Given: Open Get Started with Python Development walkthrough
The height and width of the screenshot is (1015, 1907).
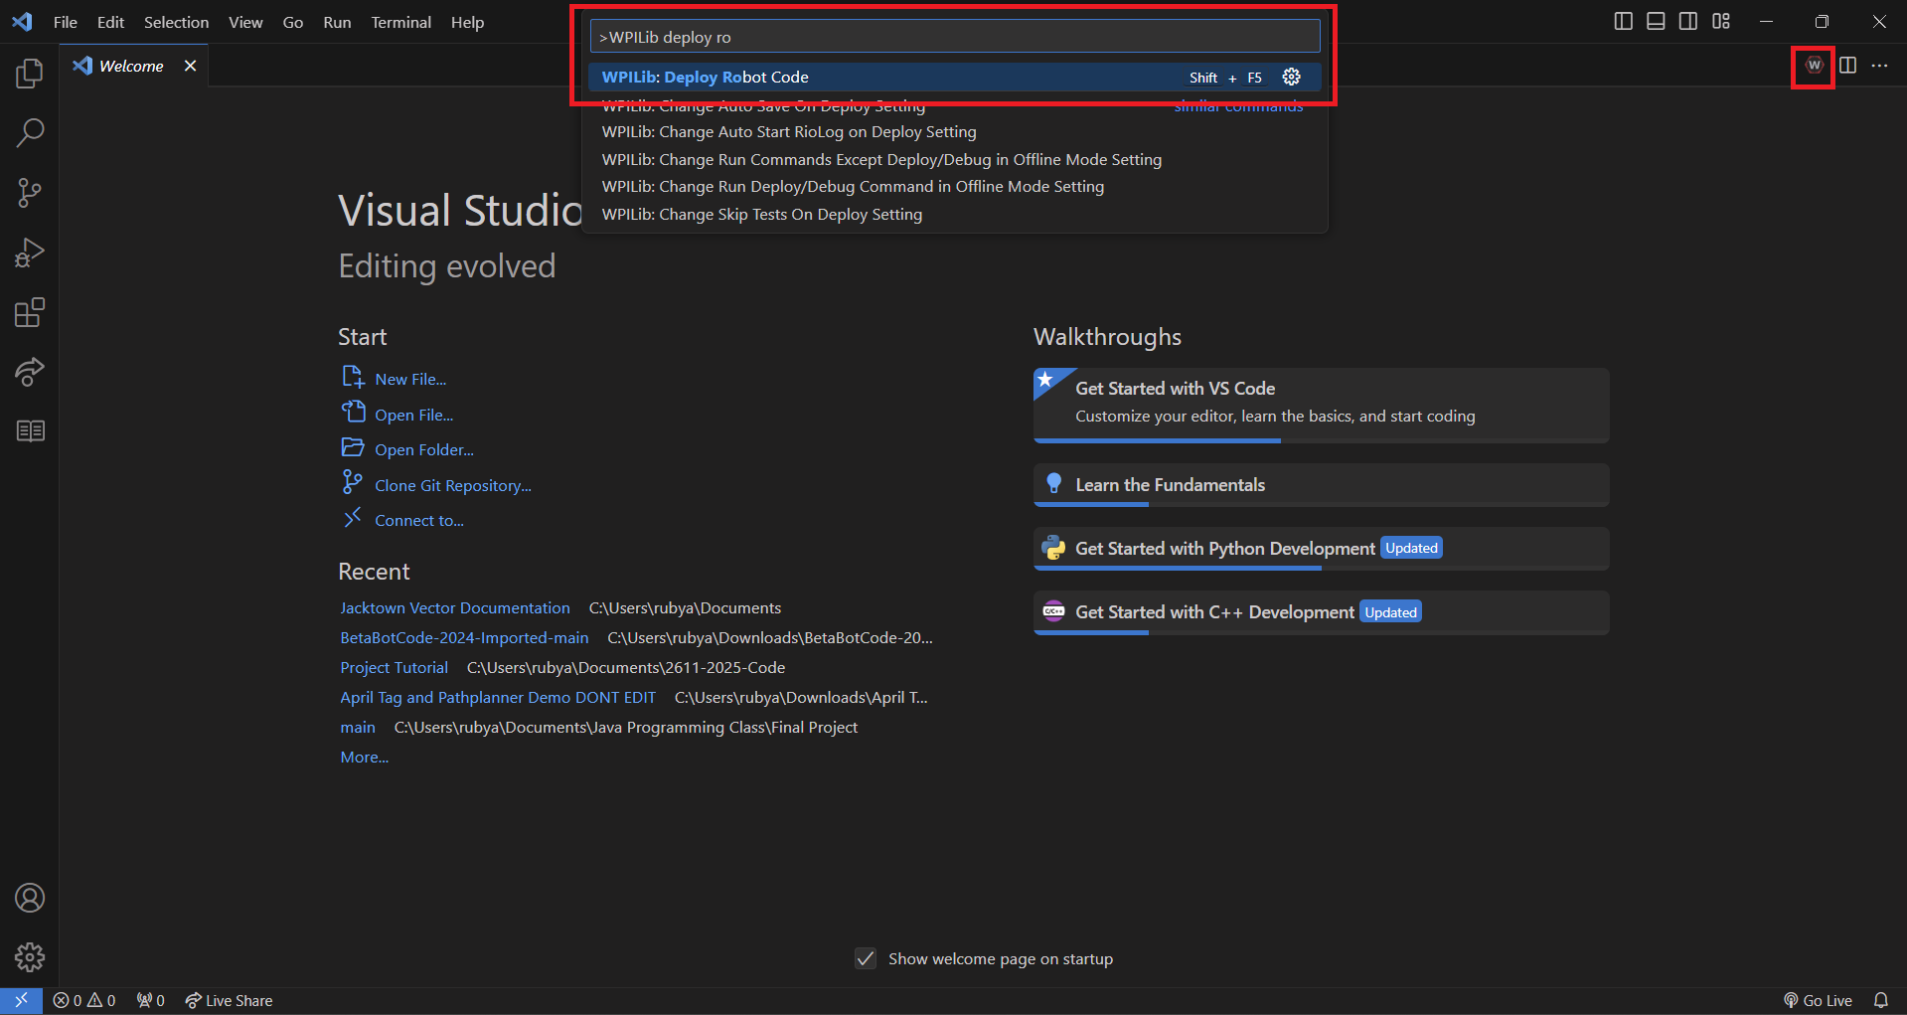Looking at the screenshot, I should pyautogui.click(x=1321, y=549).
